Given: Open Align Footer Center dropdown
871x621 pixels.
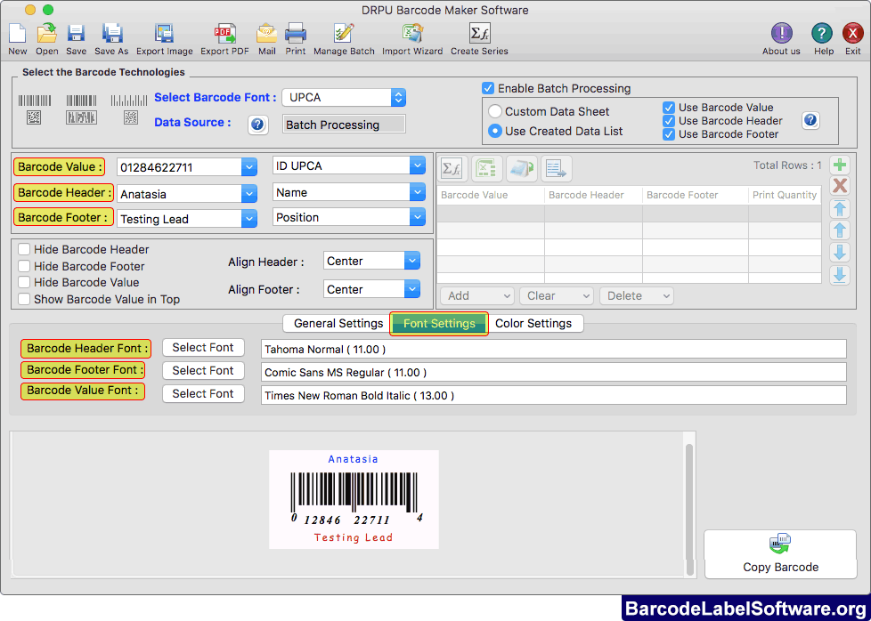Looking at the screenshot, I should pyautogui.click(x=412, y=288).
